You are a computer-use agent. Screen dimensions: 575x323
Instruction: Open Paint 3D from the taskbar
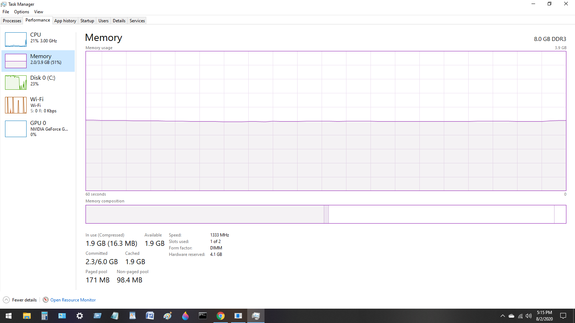(185, 316)
